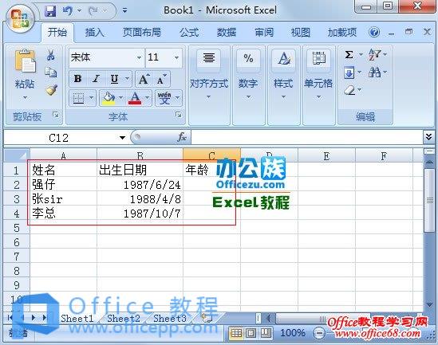This screenshot has height=345, width=438.
Task: Click the AutoSum sigma icon
Action: click(349, 55)
